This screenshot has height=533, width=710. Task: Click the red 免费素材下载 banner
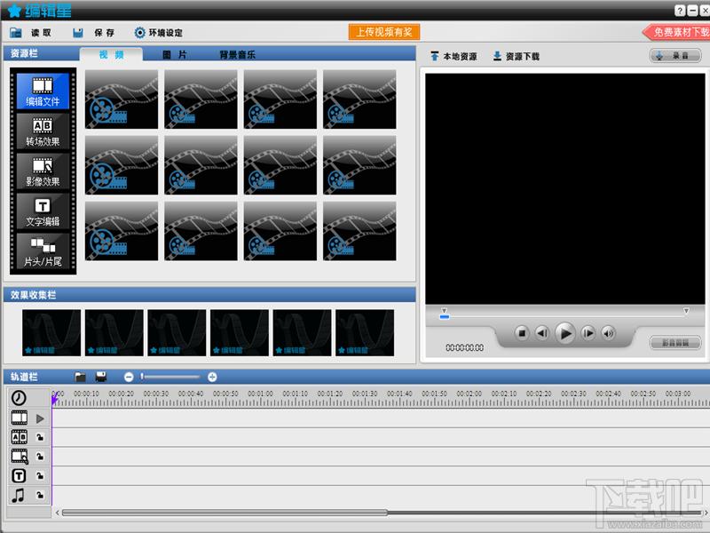[x=678, y=32]
